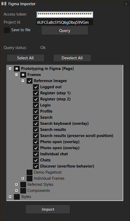Uncheck the Profile checkbox
Image resolution: width=130 pixels, height=221 pixels.
coord(36,111)
